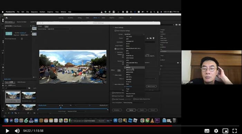Click the YouTube settings gear icon

coord(216,131)
